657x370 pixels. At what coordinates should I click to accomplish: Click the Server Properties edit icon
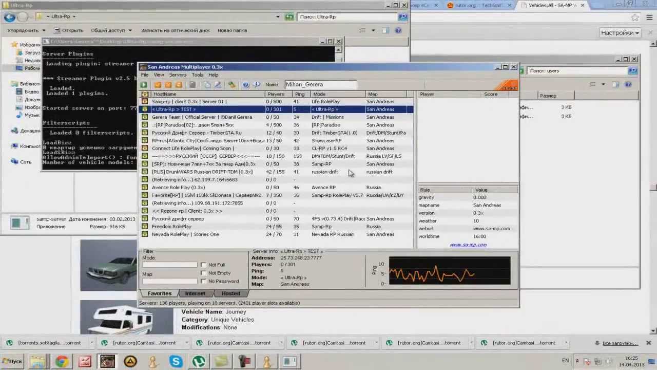click(x=217, y=85)
